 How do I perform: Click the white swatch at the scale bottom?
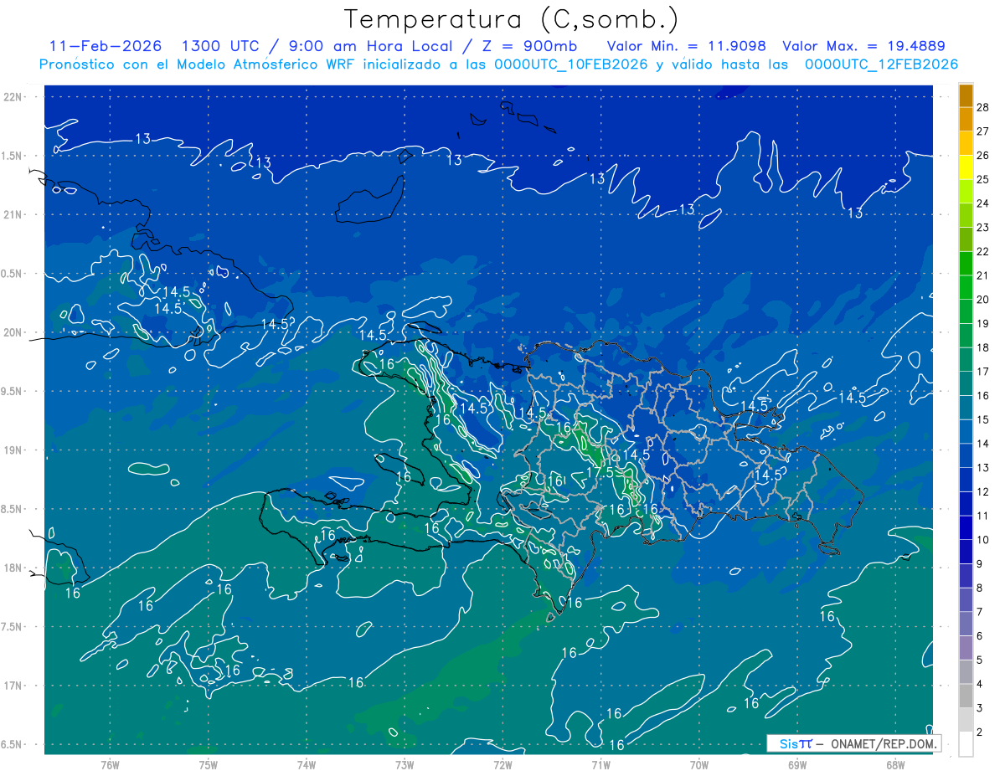point(966,744)
